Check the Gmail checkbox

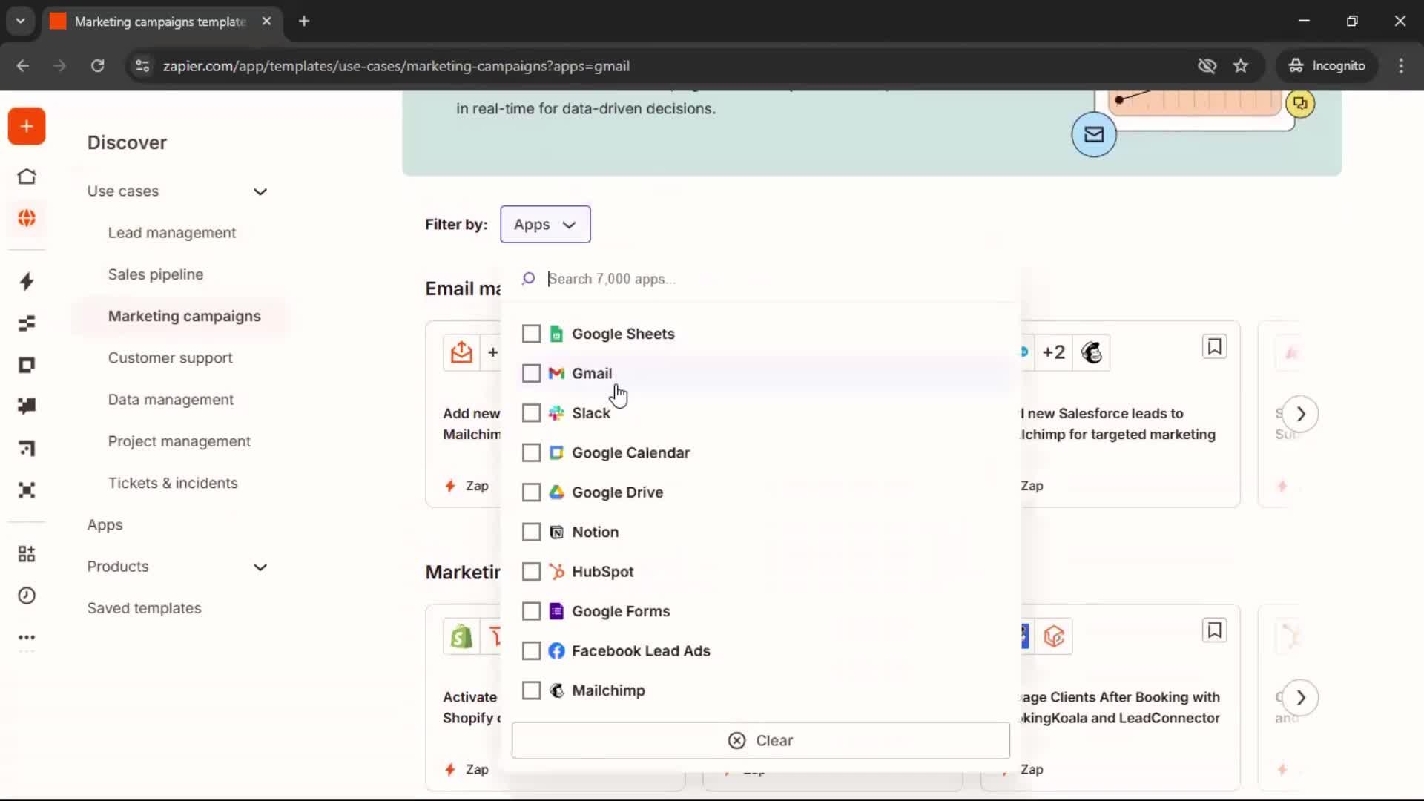point(531,373)
